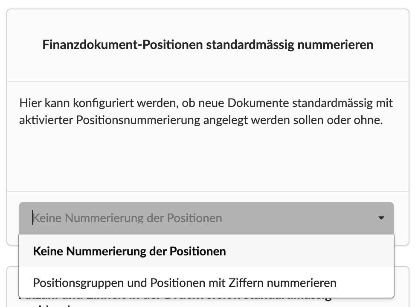Focus the position numbering dropdown search field
The height and width of the screenshot is (307, 418).
pos(171,218)
